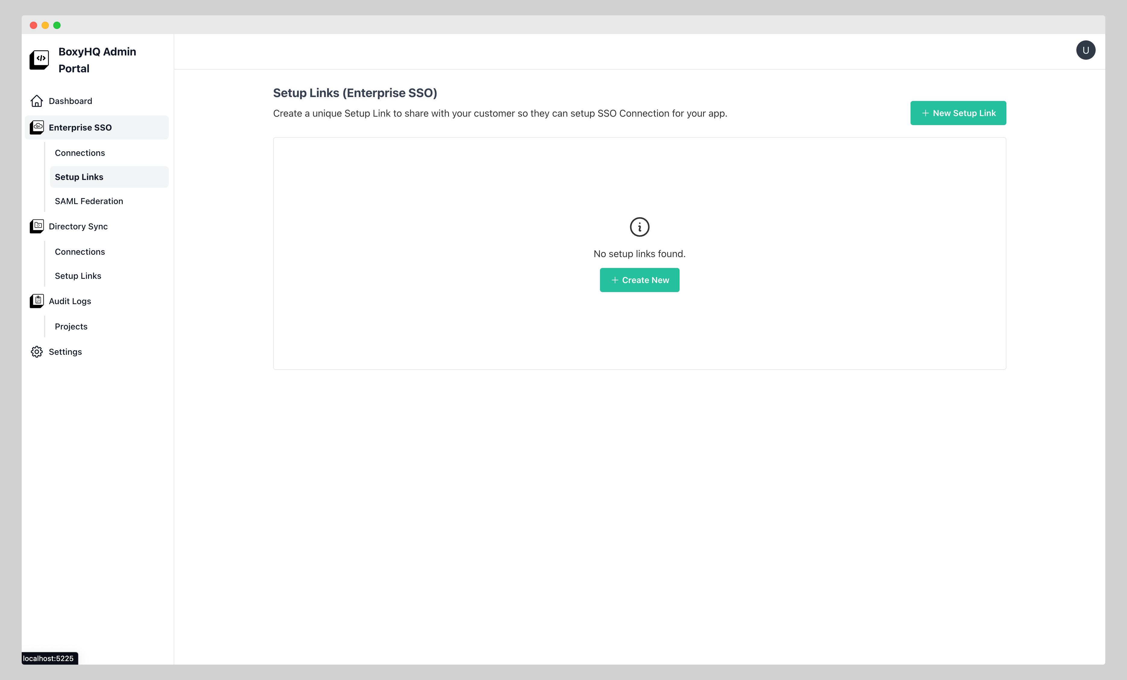This screenshot has width=1127, height=680.
Task: Select Dashboard in the sidebar
Action: (x=70, y=101)
